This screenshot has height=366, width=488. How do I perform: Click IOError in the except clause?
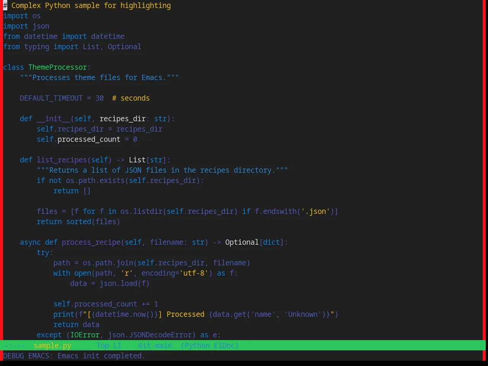(x=85, y=335)
